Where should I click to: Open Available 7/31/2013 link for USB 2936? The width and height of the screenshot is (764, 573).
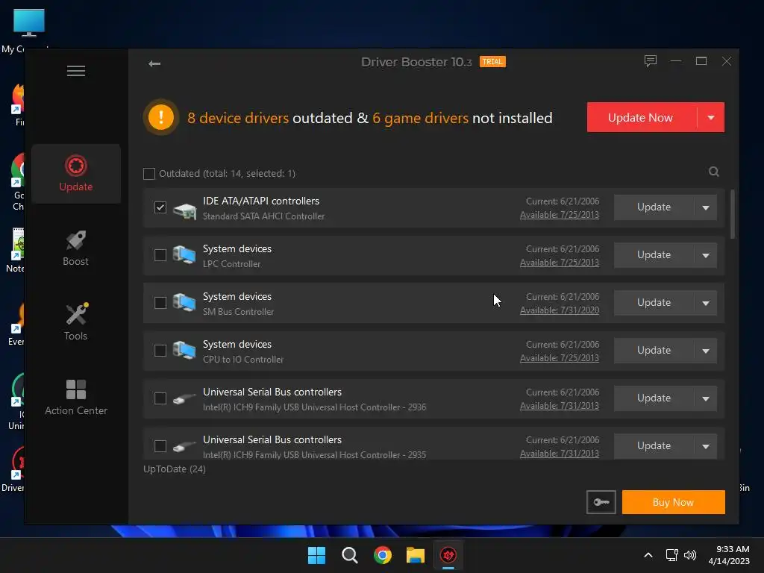pyautogui.click(x=560, y=406)
